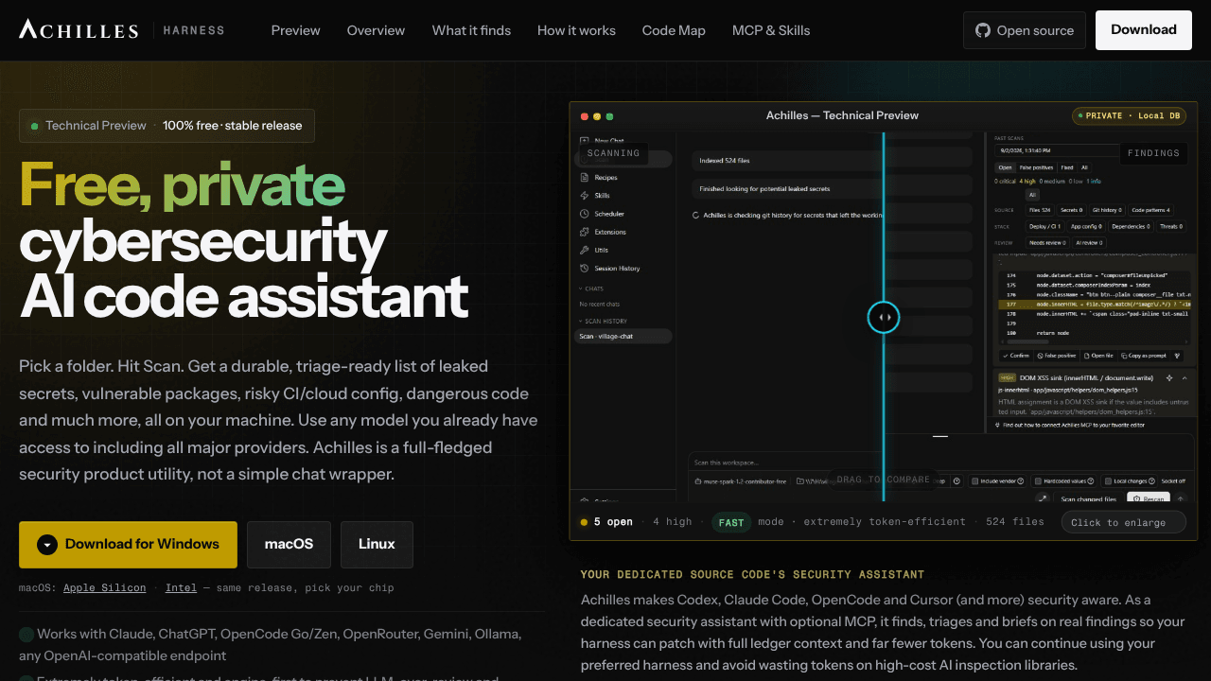Click the sparkle icon on the DOM XSS finding
1211x681 pixels.
point(1169,377)
